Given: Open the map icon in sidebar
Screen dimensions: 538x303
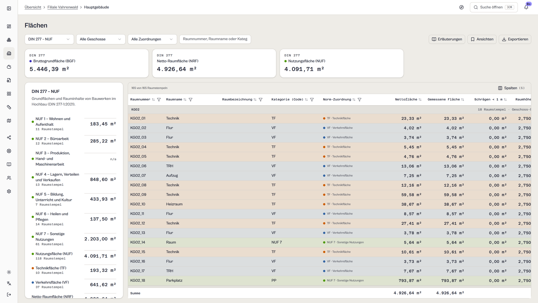Looking at the screenshot, I should tap(9, 121).
